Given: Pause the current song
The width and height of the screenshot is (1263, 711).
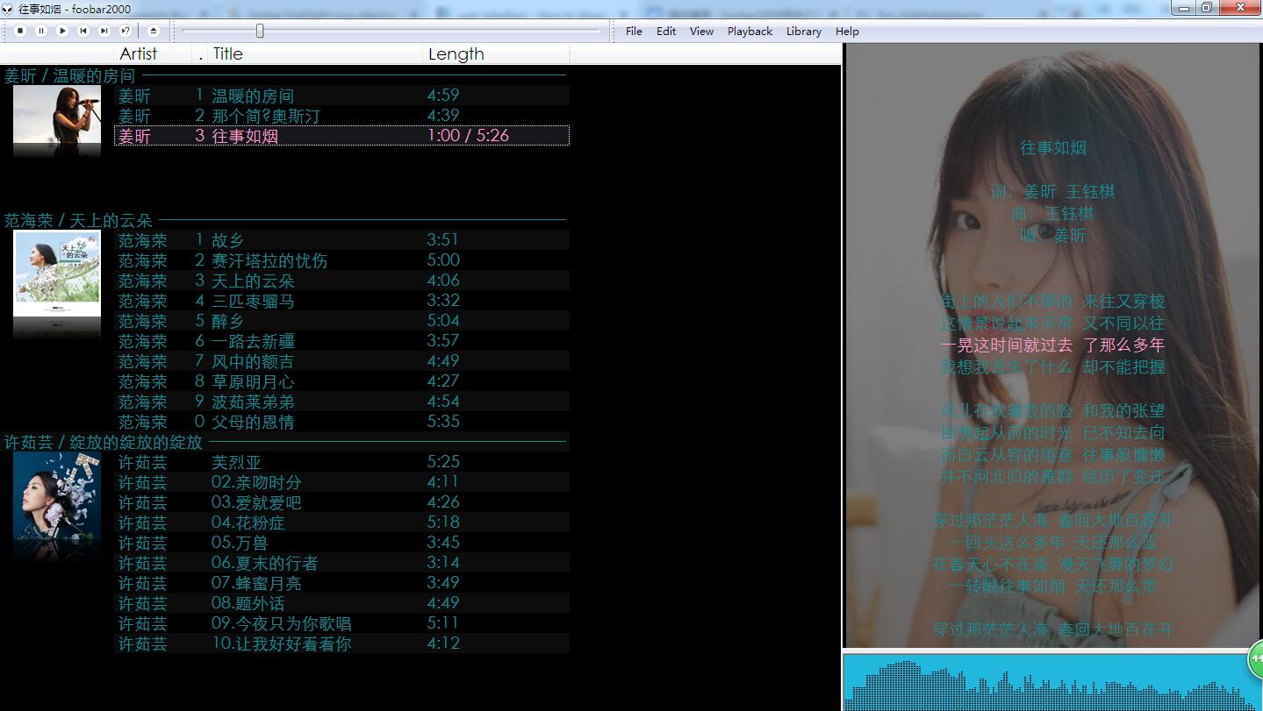Looking at the screenshot, I should tap(41, 31).
